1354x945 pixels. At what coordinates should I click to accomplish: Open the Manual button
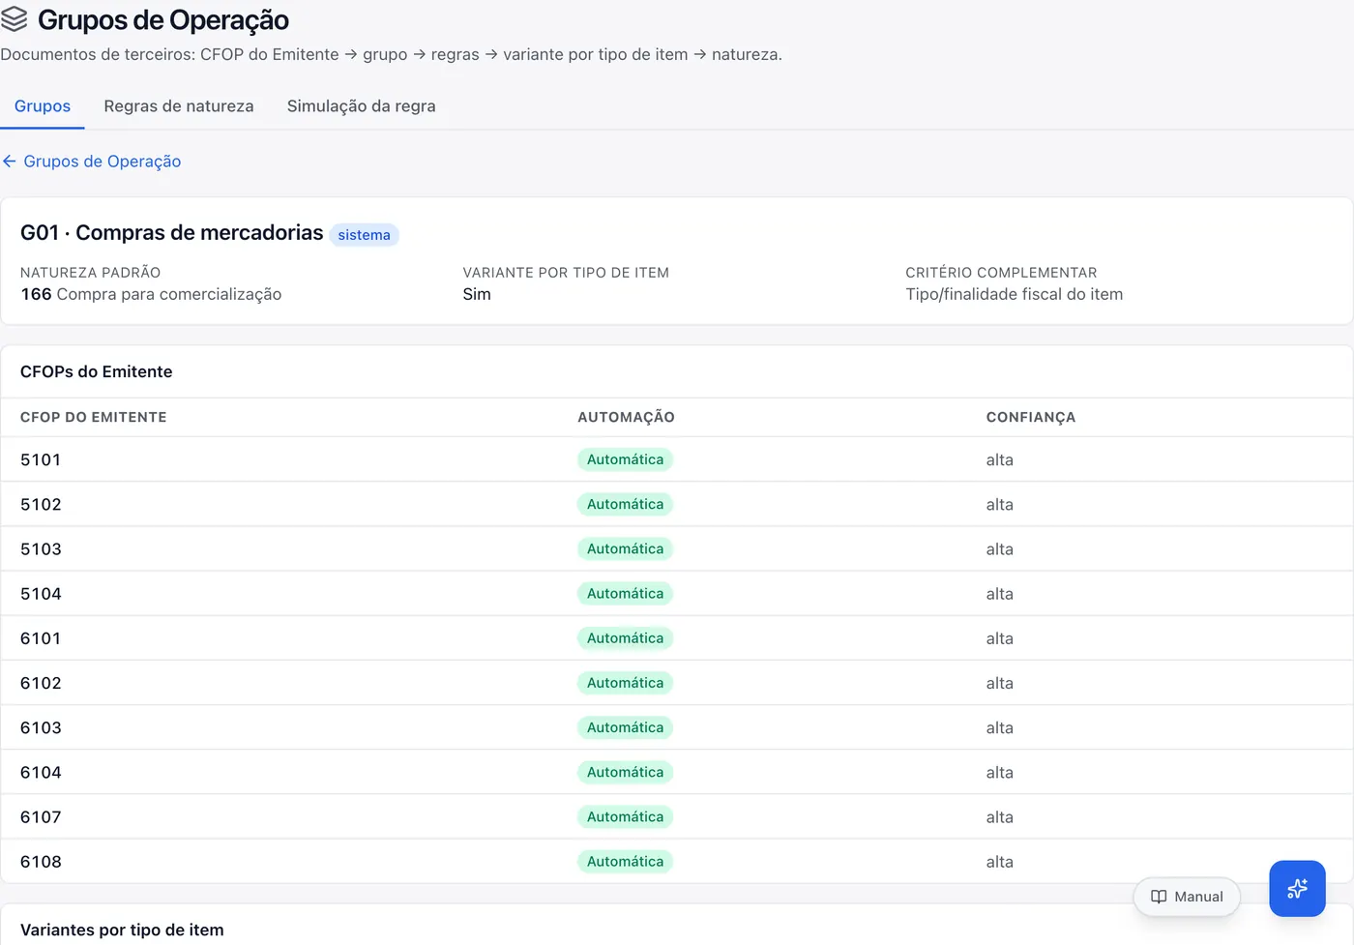pos(1187,897)
